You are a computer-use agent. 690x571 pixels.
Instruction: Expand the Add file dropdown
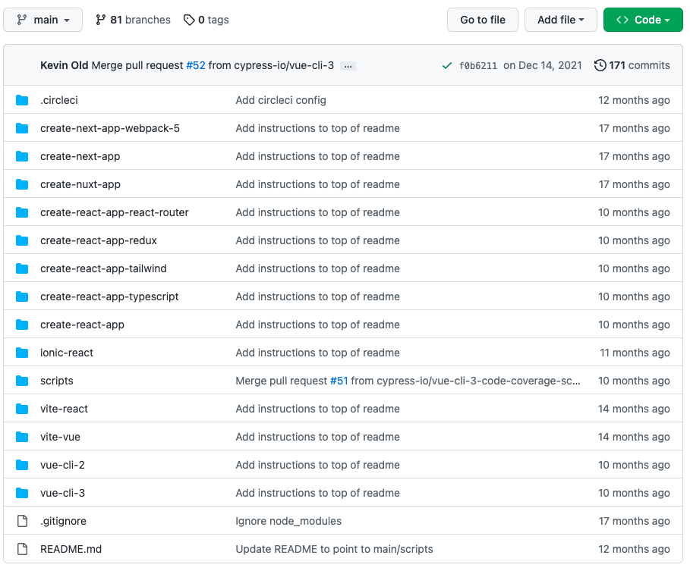[x=561, y=20]
